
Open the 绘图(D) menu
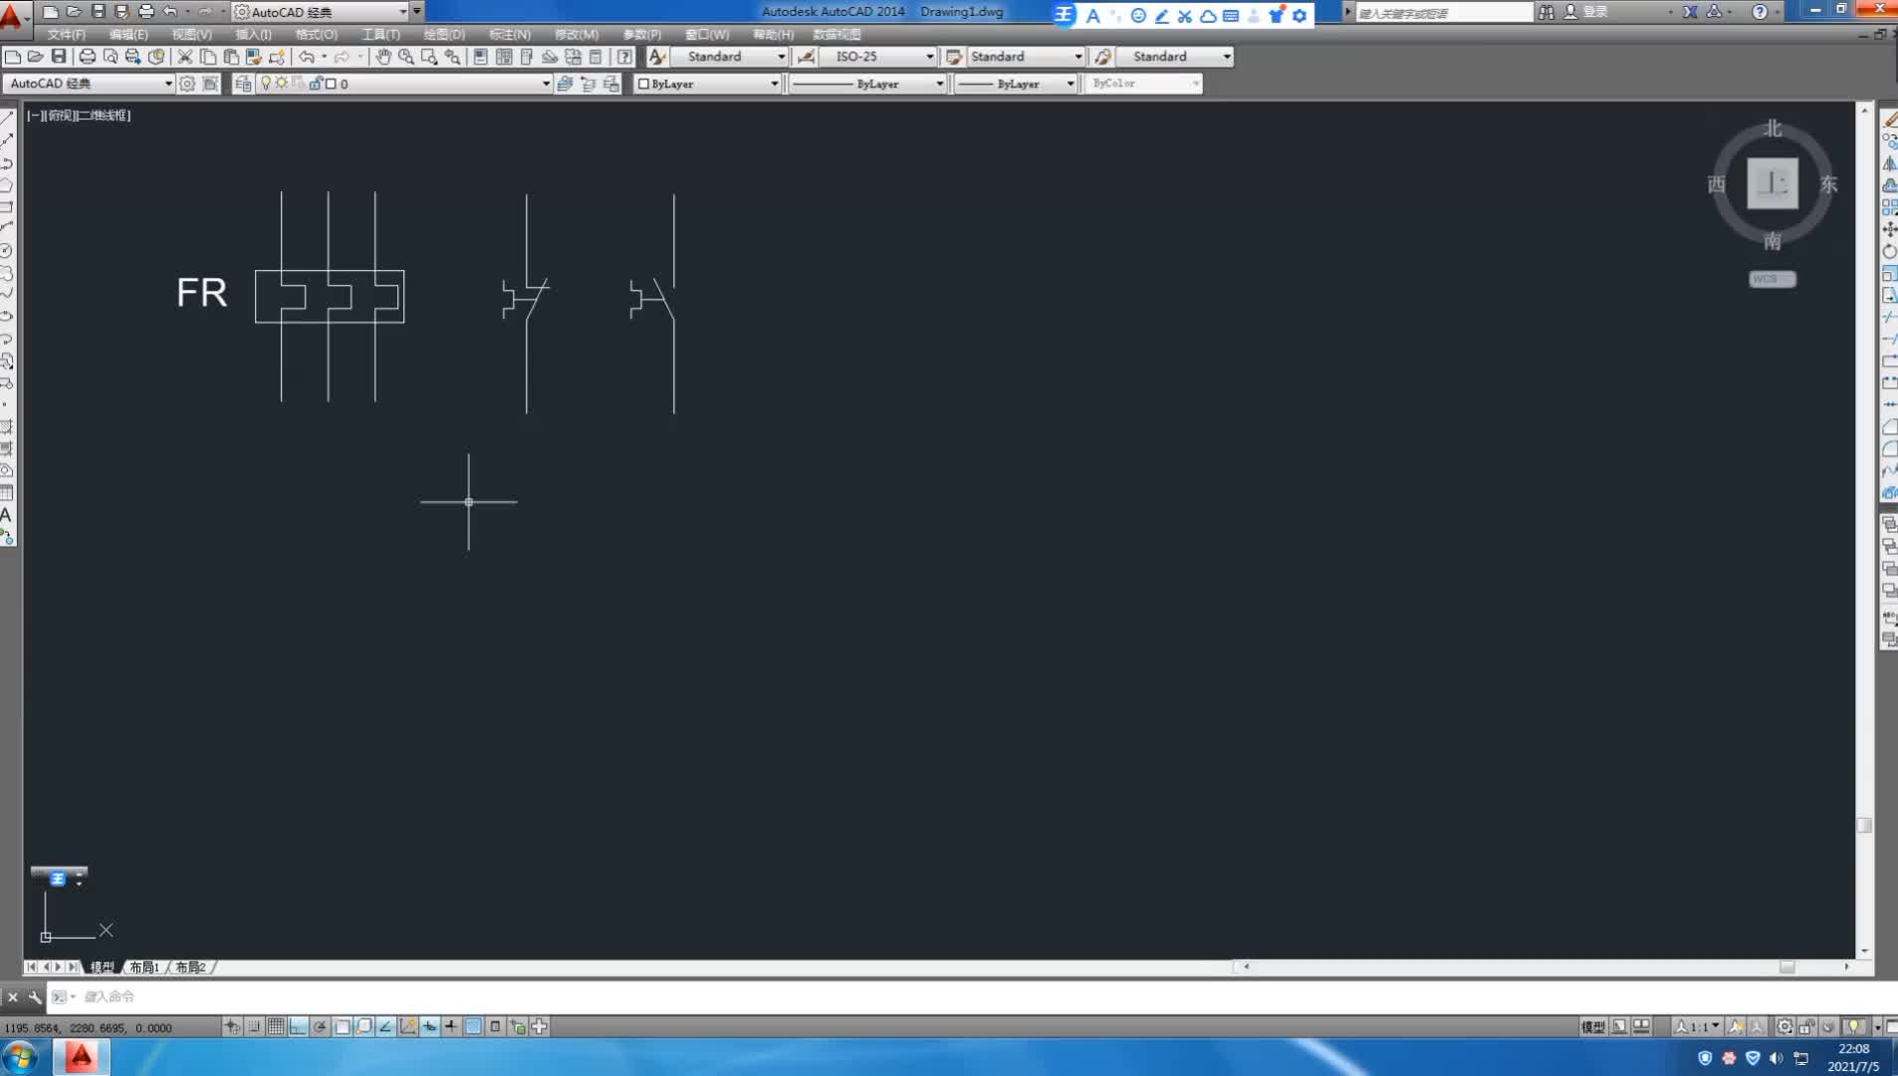(444, 34)
